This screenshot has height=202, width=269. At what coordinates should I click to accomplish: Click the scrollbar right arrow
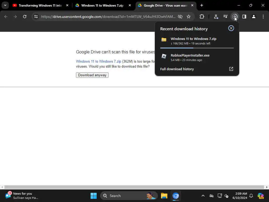(267, 187)
